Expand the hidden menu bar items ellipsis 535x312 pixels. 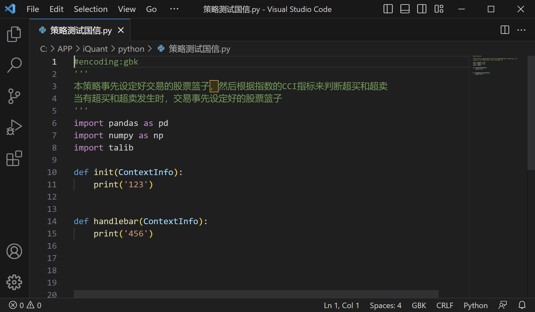[x=174, y=9]
